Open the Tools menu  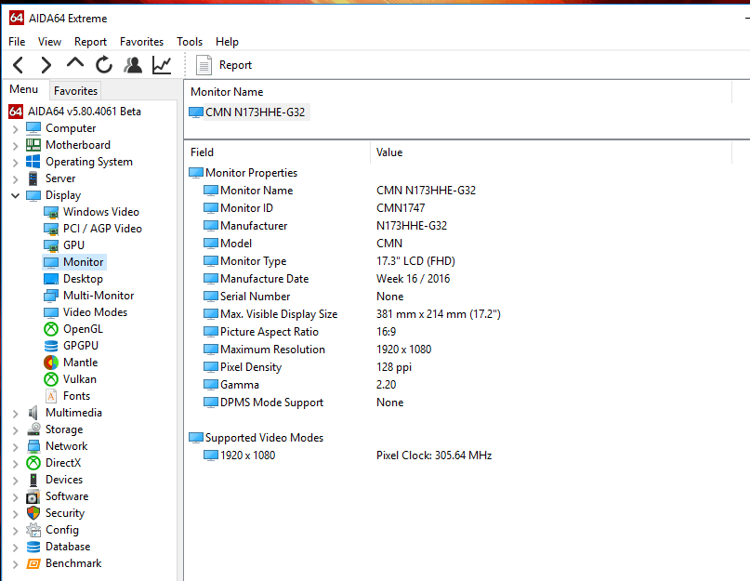[x=190, y=42]
